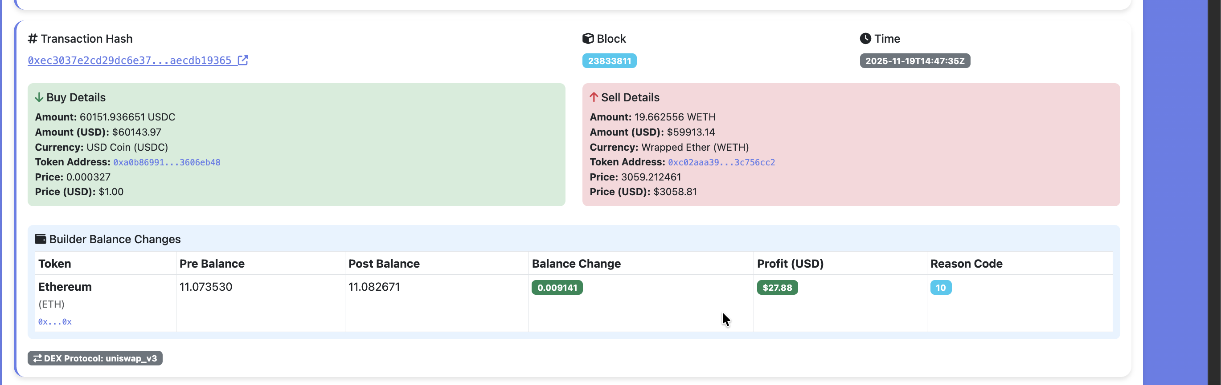Image resolution: width=1221 pixels, height=385 pixels.
Task: Click the Profit (USD) column header
Action: [790, 264]
